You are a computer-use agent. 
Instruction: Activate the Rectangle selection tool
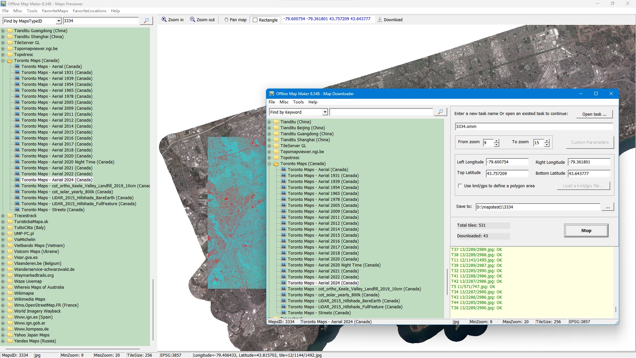pos(265,20)
